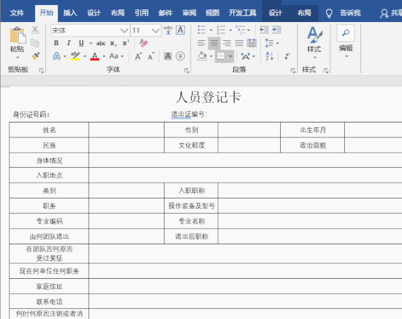
Task: Switch to the 开发工具 tab
Action: [x=242, y=13]
